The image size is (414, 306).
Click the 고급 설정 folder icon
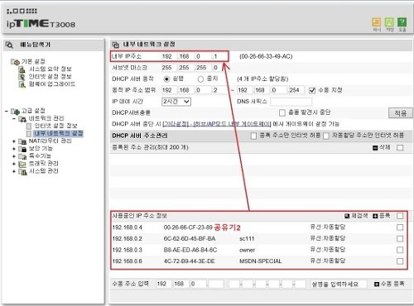pyautogui.click(x=15, y=111)
